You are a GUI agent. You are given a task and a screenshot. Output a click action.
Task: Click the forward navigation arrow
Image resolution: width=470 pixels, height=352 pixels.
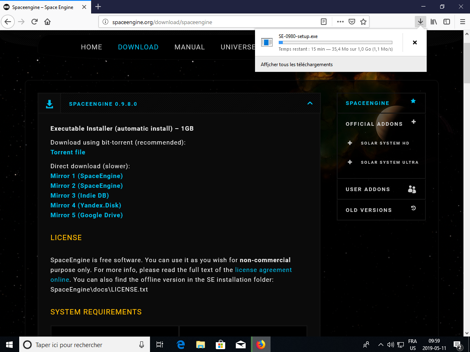(21, 22)
